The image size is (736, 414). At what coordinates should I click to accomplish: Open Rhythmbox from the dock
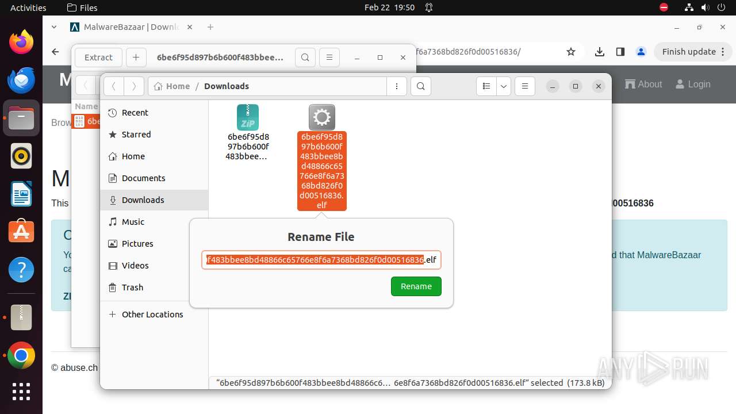click(21, 156)
